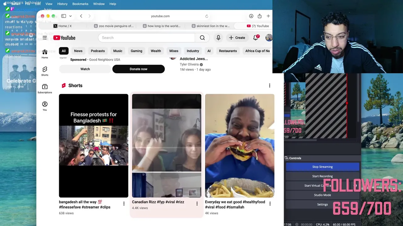Toggle Safari sidebar button

[64, 16]
